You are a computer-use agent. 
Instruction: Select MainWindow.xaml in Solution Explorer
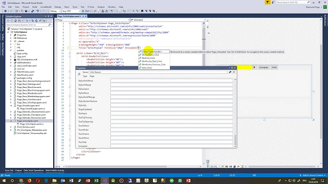click(25, 72)
